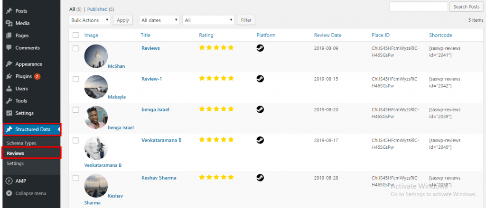
Task: Select the checkbox for benga israel row
Action: pos(75,109)
